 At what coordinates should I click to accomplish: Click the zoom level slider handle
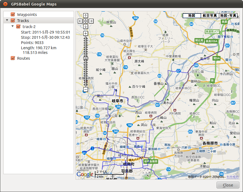(86, 58)
